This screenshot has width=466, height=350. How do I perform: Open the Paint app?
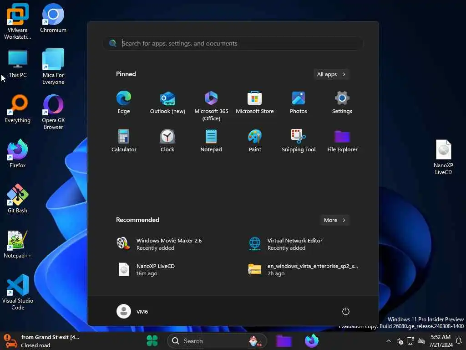255,140
